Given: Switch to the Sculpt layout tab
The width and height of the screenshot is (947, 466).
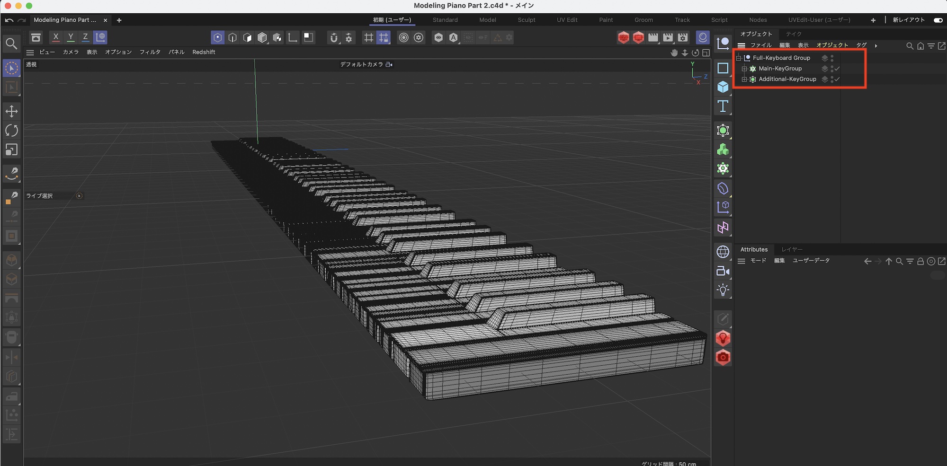Looking at the screenshot, I should [x=526, y=20].
